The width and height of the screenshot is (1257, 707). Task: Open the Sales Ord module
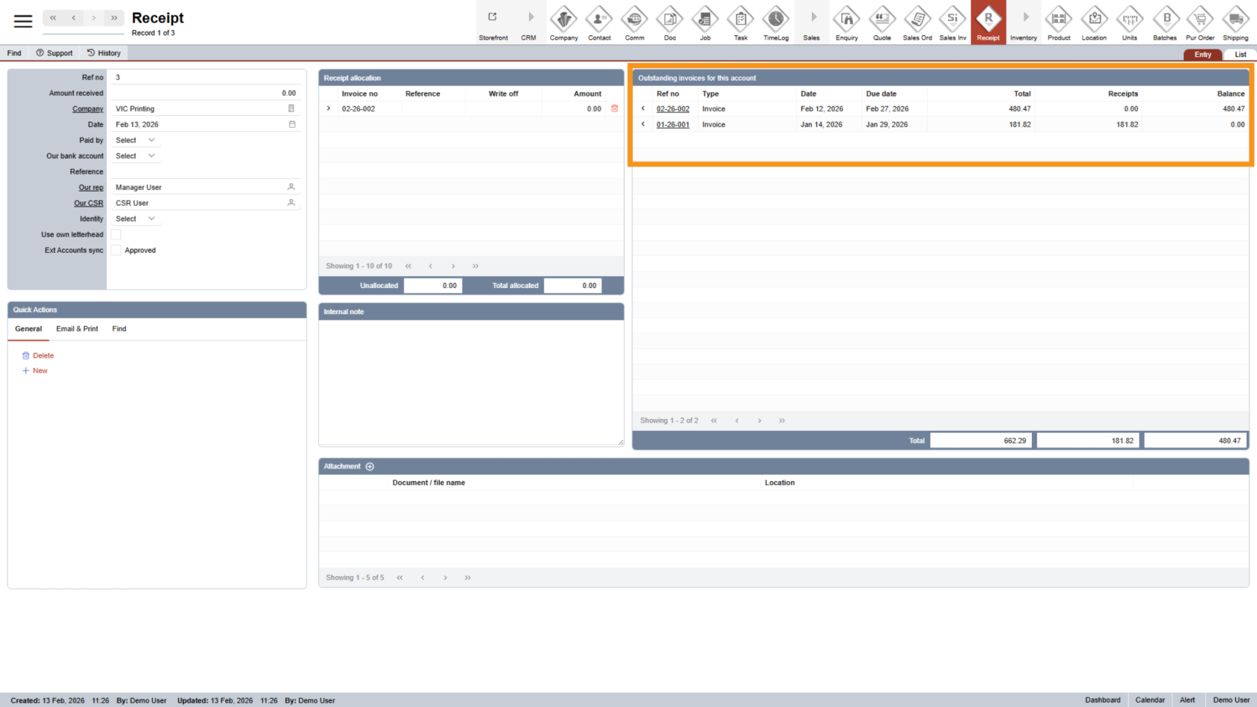tap(917, 22)
